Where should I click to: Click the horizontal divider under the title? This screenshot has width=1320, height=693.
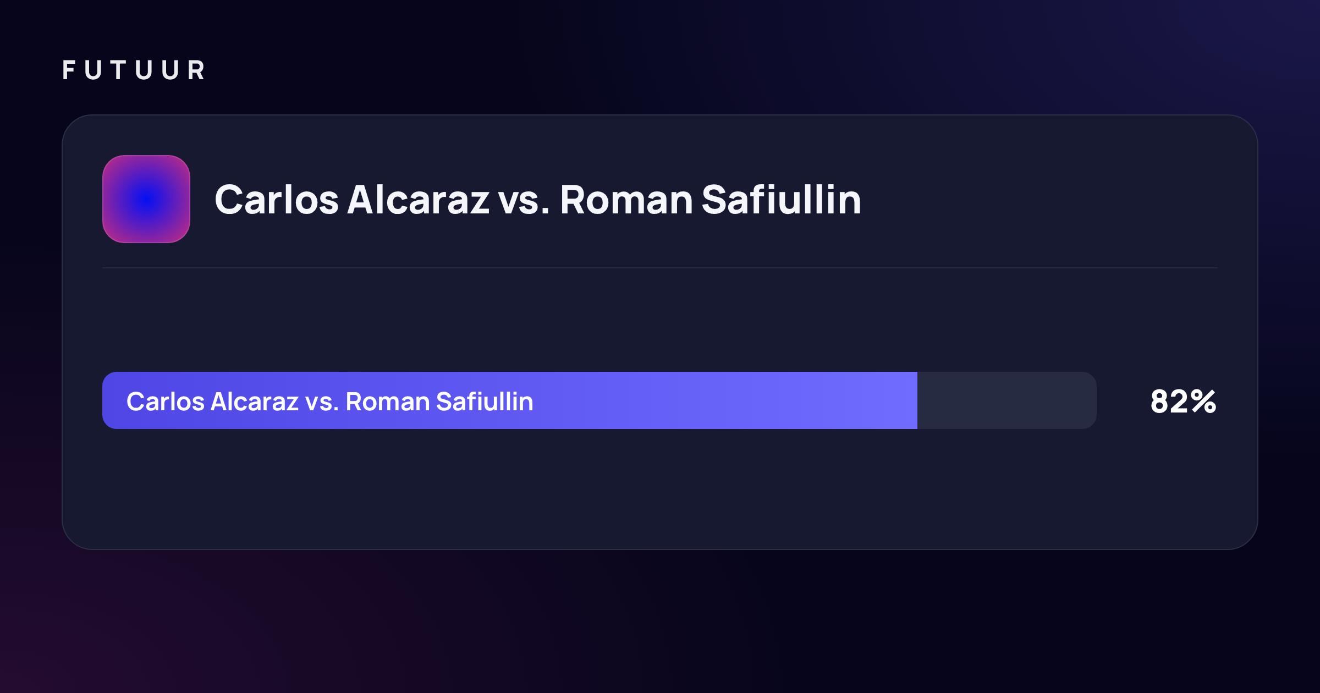(x=660, y=268)
